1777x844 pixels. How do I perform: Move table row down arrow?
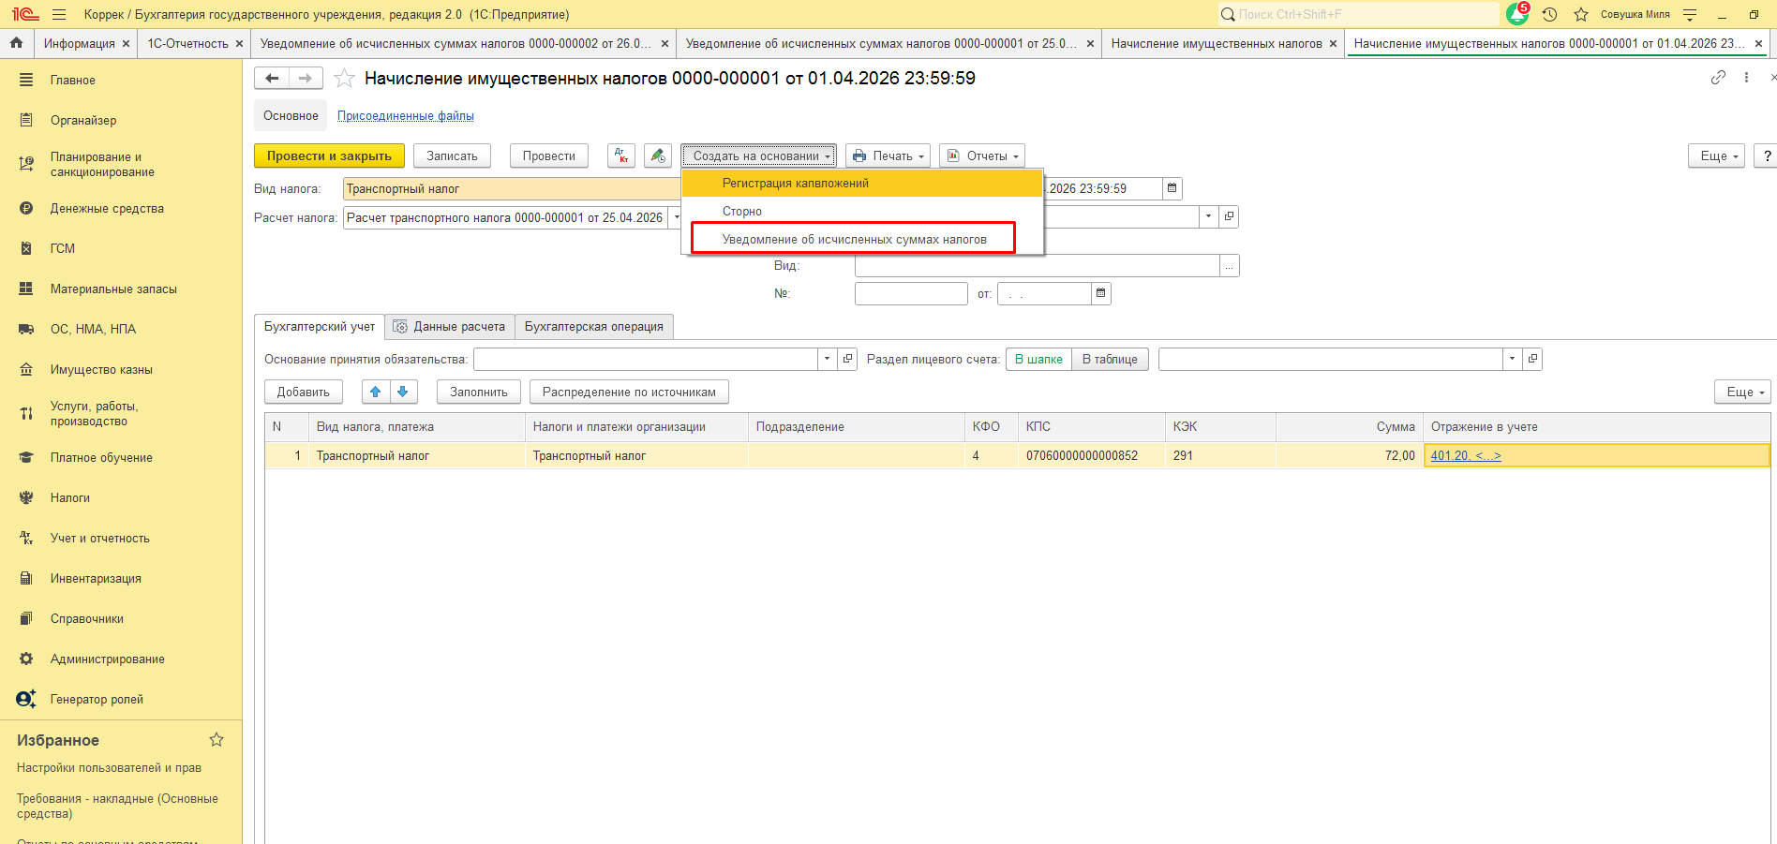(x=403, y=392)
